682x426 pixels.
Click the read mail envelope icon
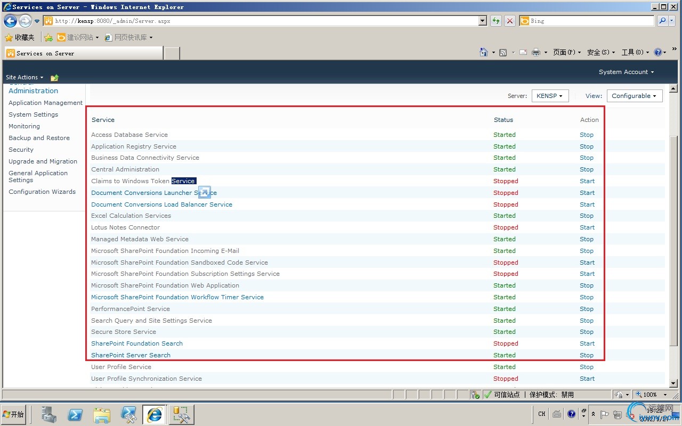(x=523, y=52)
